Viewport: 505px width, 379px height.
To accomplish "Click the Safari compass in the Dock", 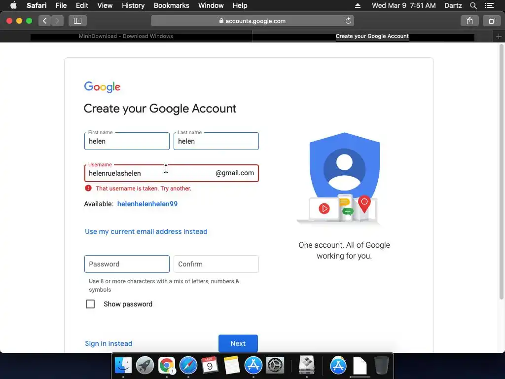I will (188, 366).
